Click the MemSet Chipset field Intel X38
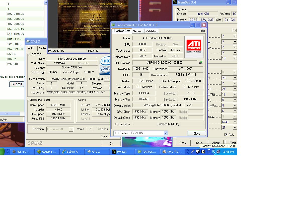 [203, 14]
